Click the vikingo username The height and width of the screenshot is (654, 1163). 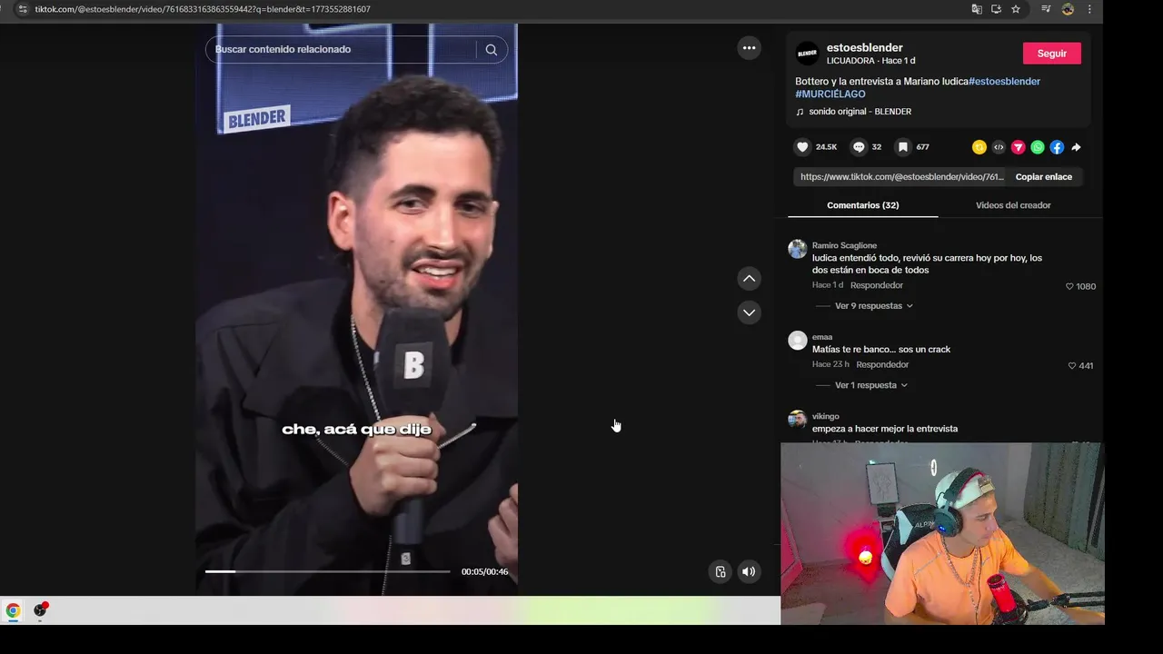click(x=825, y=417)
